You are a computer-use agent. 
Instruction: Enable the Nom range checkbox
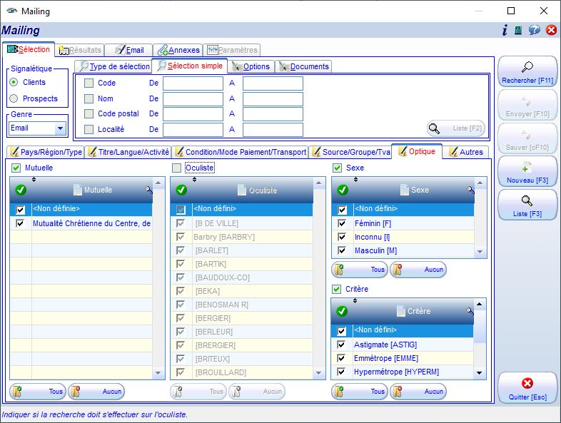click(89, 98)
